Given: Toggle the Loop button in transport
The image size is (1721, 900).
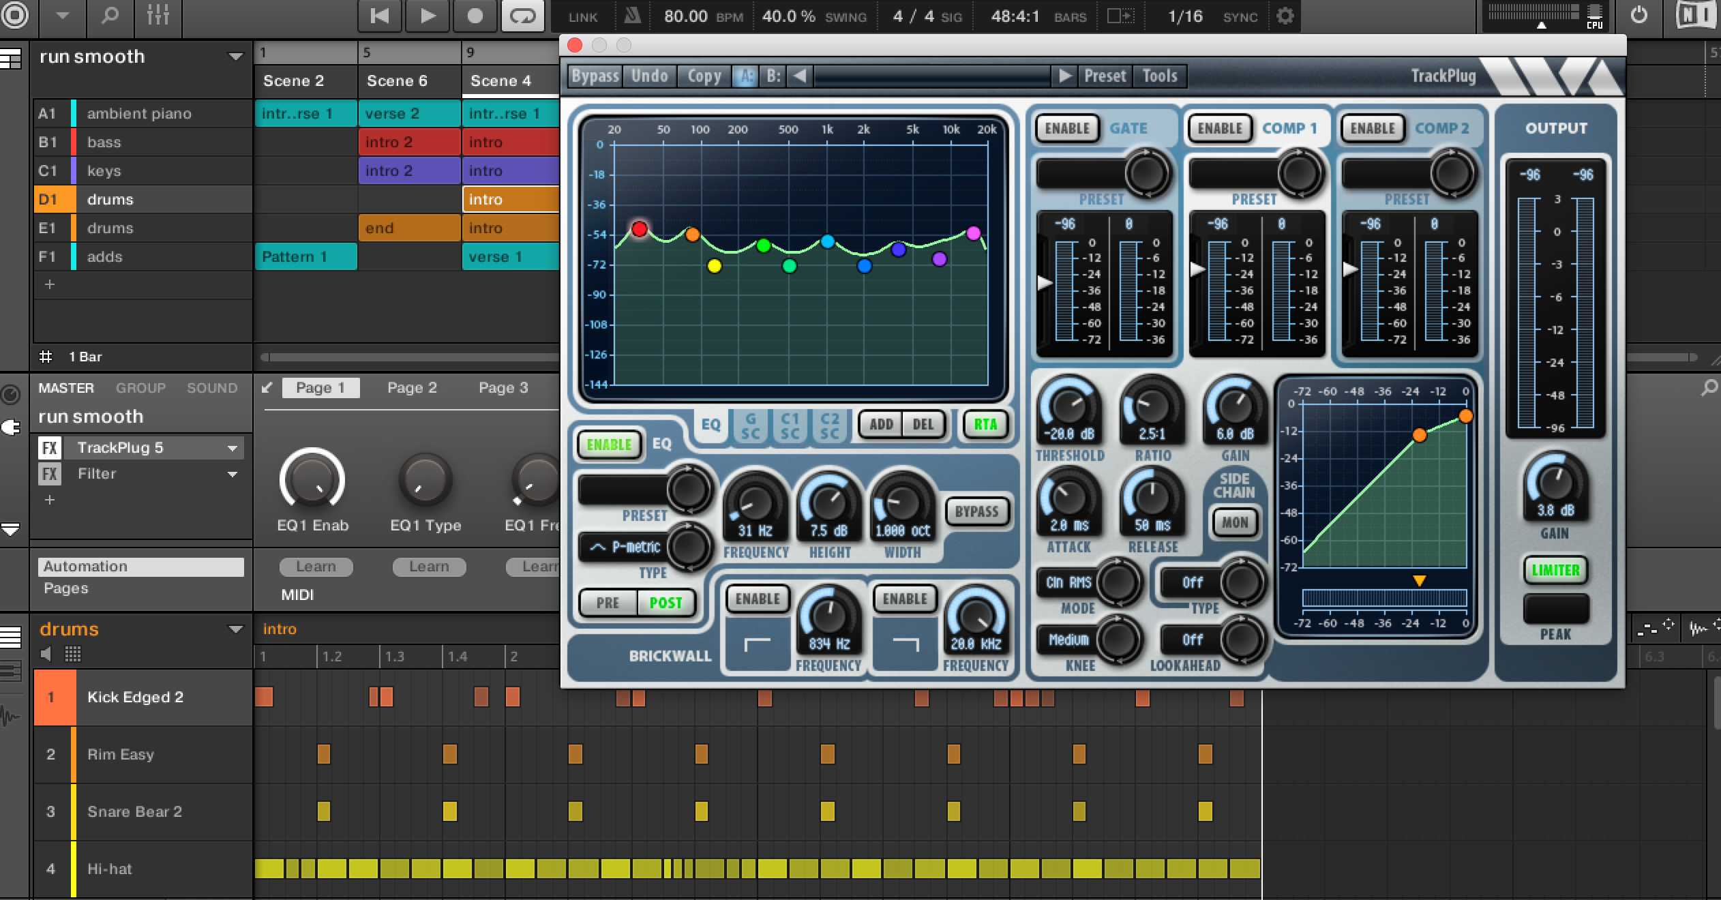Looking at the screenshot, I should (522, 16).
